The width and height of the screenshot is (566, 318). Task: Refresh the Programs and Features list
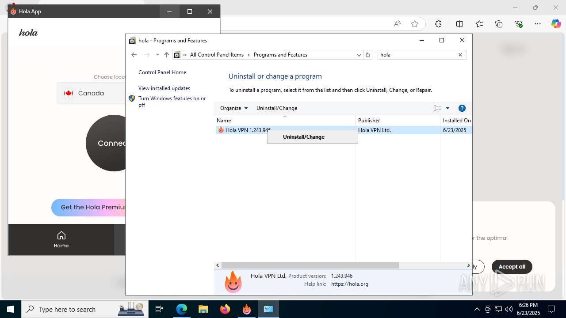point(368,55)
